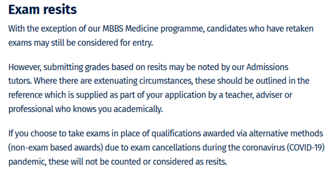This screenshot has width=336, height=172.
Task: Click the word "academically"
Action: [138, 109]
